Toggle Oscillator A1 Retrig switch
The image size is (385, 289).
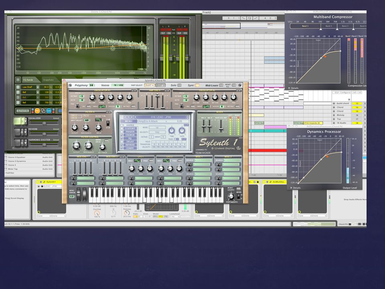coord(133,106)
